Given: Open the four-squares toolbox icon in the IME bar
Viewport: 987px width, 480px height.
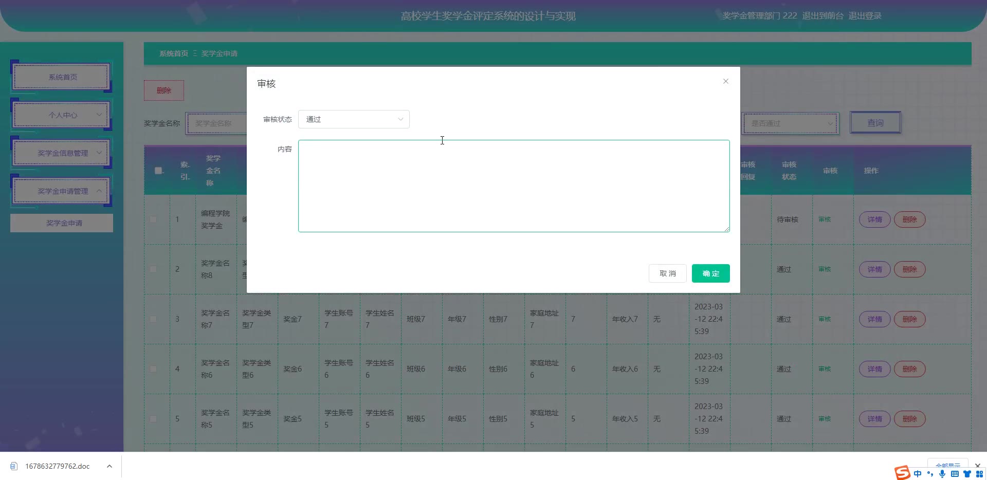Looking at the screenshot, I should (979, 474).
